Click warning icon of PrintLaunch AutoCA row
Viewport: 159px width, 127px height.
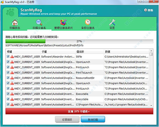pyautogui.click(x=12, y=88)
